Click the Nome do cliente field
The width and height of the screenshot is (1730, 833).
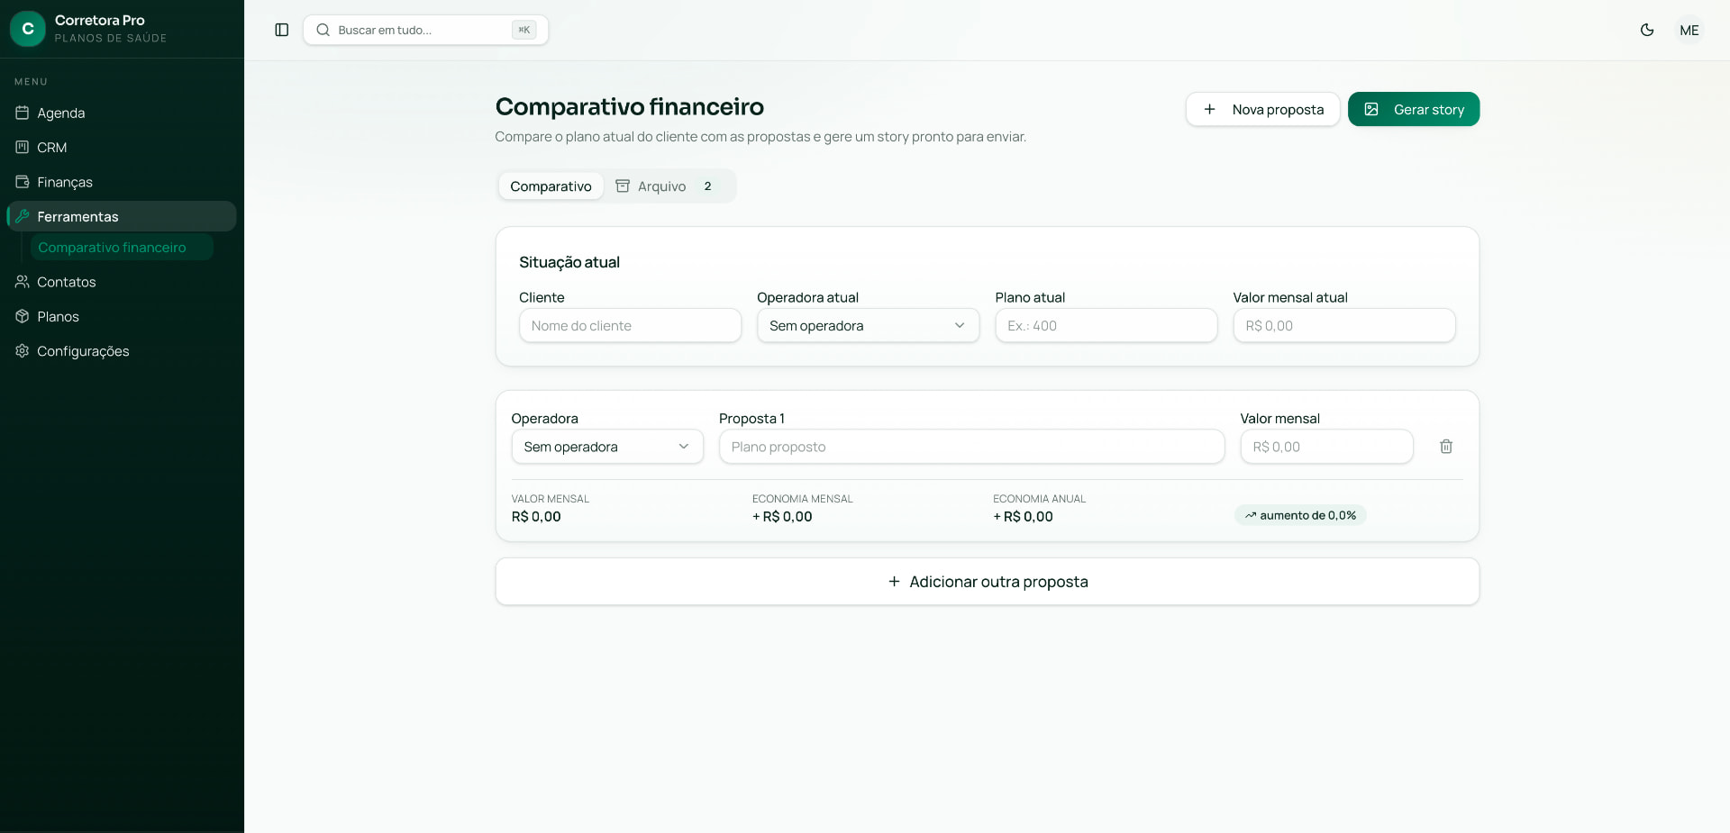(x=630, y=326)
